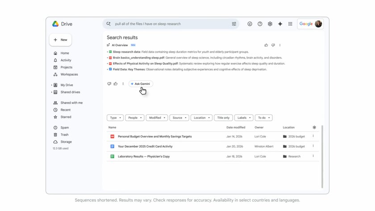Screen dimensions: 375x211
Task: Click thumbs down beside Ask Gemini
Action: [x=109, y=83]
